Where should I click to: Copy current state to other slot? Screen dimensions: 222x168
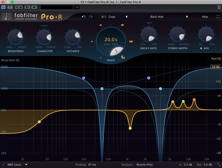(x=112, y=17)
